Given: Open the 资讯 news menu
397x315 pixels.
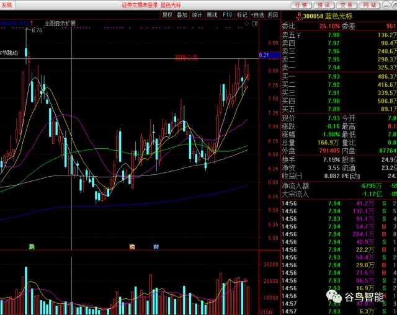Looking at the screenshot, I should (x=324, y=5).
